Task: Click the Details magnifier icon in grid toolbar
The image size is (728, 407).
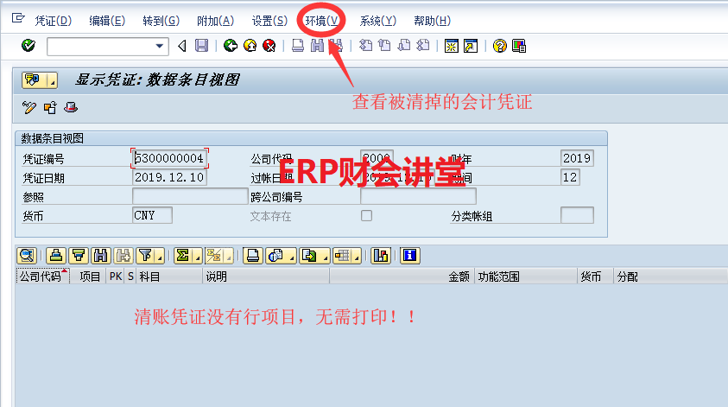Action: [x=26, y=255]
